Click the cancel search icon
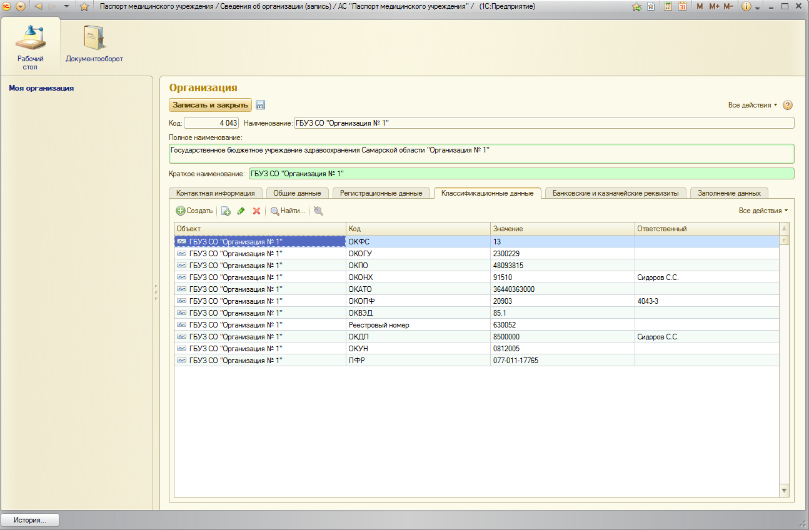The image size is (809, 530). click(318, 211)
